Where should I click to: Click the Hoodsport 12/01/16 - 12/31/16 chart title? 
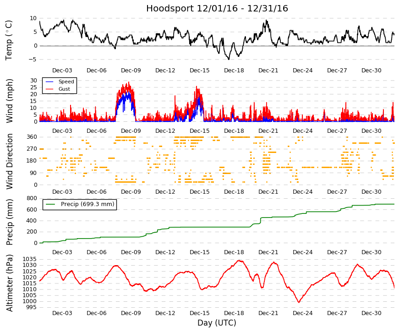pos(217,8)
